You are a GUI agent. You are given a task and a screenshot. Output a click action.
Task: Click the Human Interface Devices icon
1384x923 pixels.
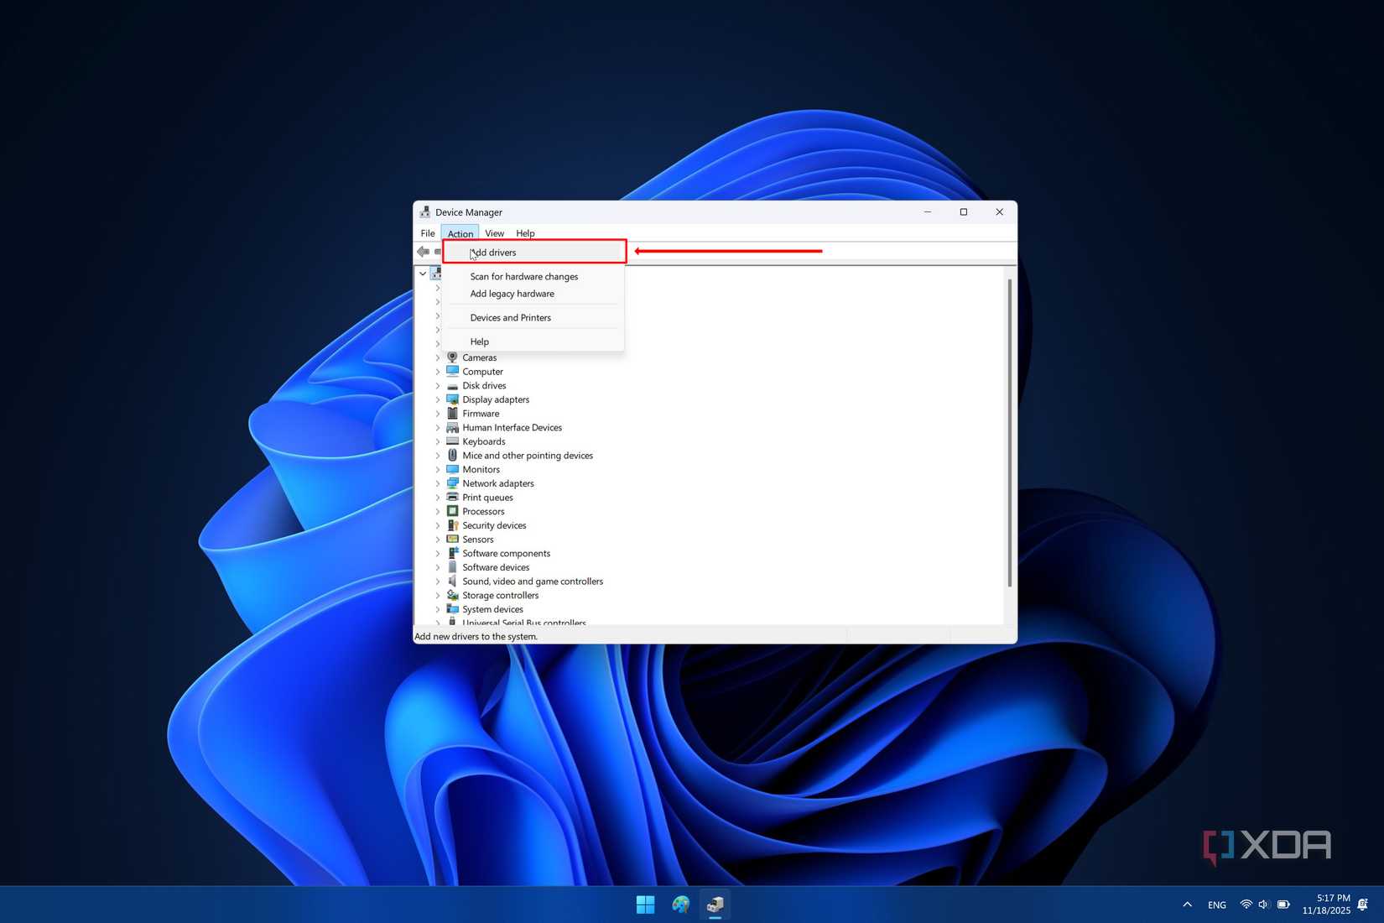(452, 427)
